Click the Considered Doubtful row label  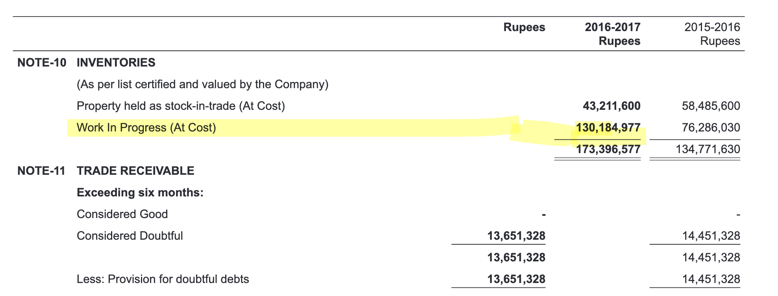tap(130, 236)
